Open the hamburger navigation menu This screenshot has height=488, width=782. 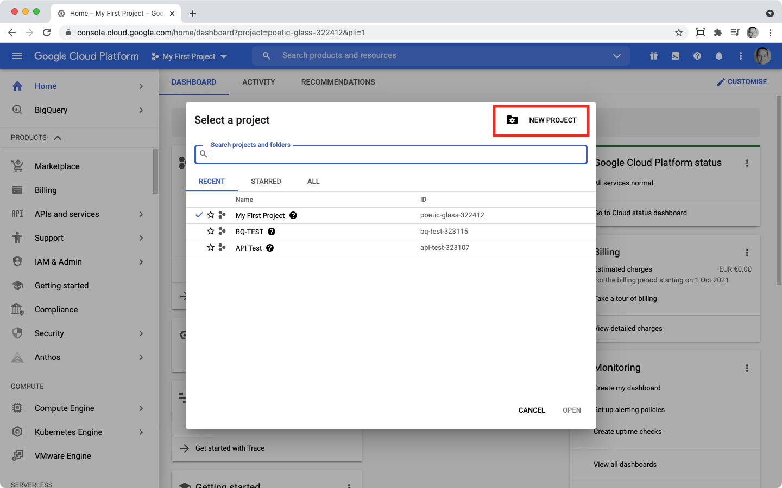click(x=17, y=56)
